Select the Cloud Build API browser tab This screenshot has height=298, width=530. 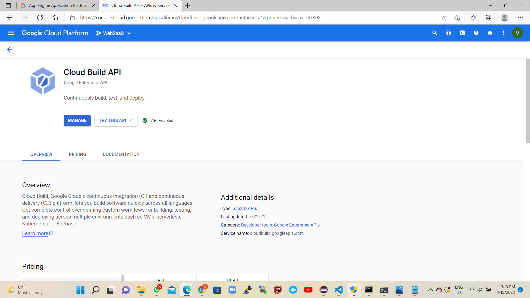[x=140, y=6]
